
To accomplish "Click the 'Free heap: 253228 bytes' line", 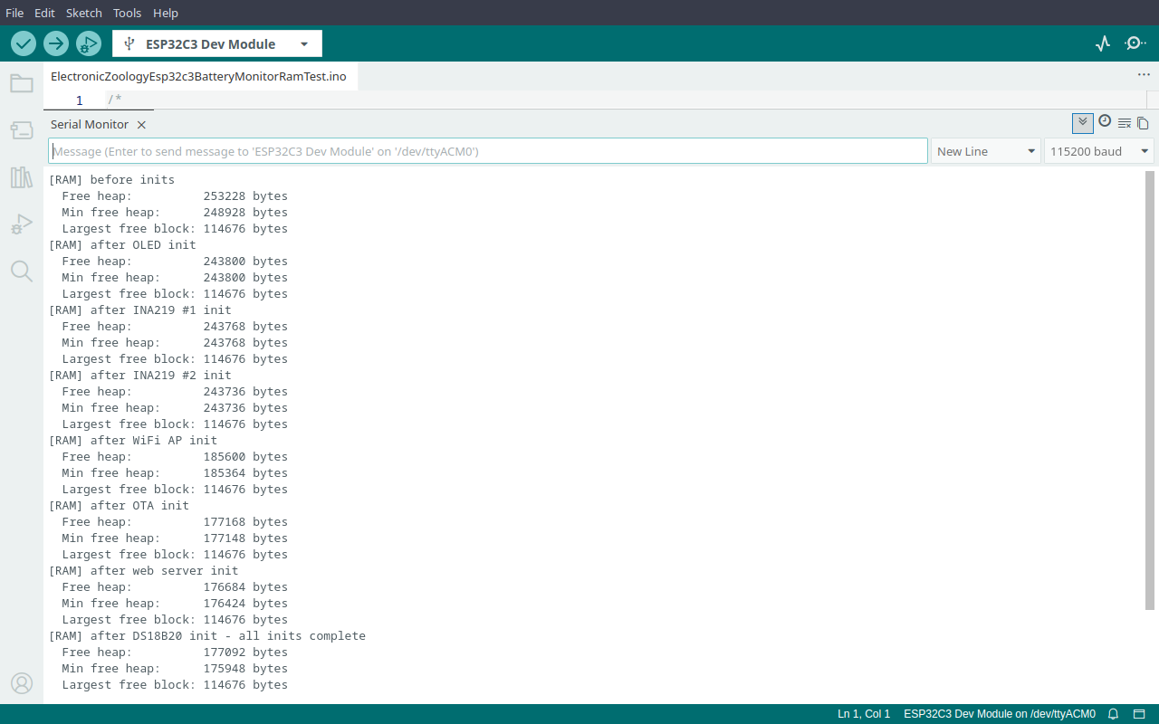I will click(175, 196).
